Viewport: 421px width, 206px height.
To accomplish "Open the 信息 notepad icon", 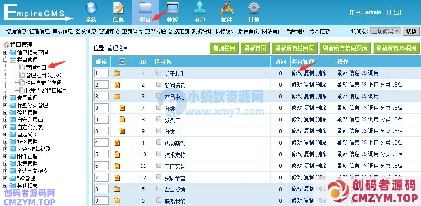I will (118, 8).
